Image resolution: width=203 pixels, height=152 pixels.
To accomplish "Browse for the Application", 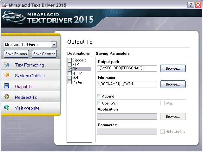I will tap(173, 117).
